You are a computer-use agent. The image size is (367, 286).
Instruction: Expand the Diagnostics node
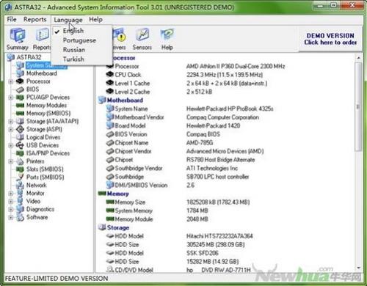point(11,210)
